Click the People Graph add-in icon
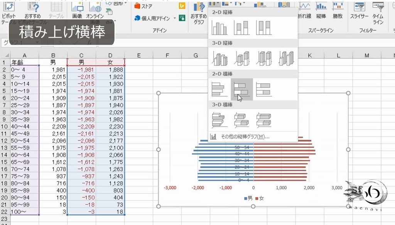This screenshot has width=395, height=225. coord(182,18)
